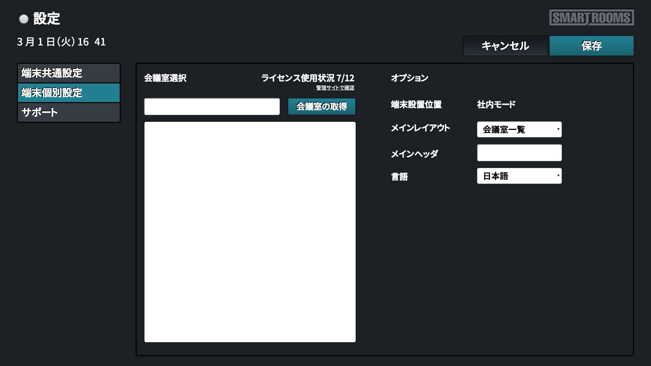The image size is (651, 366).
Task: Select the 端末個別設定 menu item
Action: [x=69, y=93]
